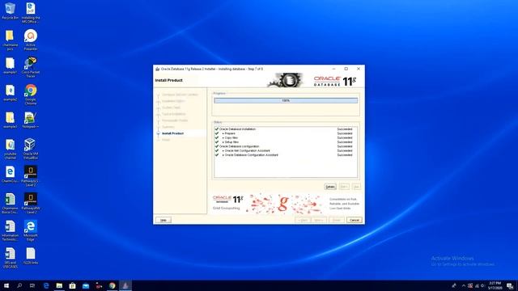The image size is (518, 291).
Task: Click the Finish button in installer footer
Action: (337, 220)
